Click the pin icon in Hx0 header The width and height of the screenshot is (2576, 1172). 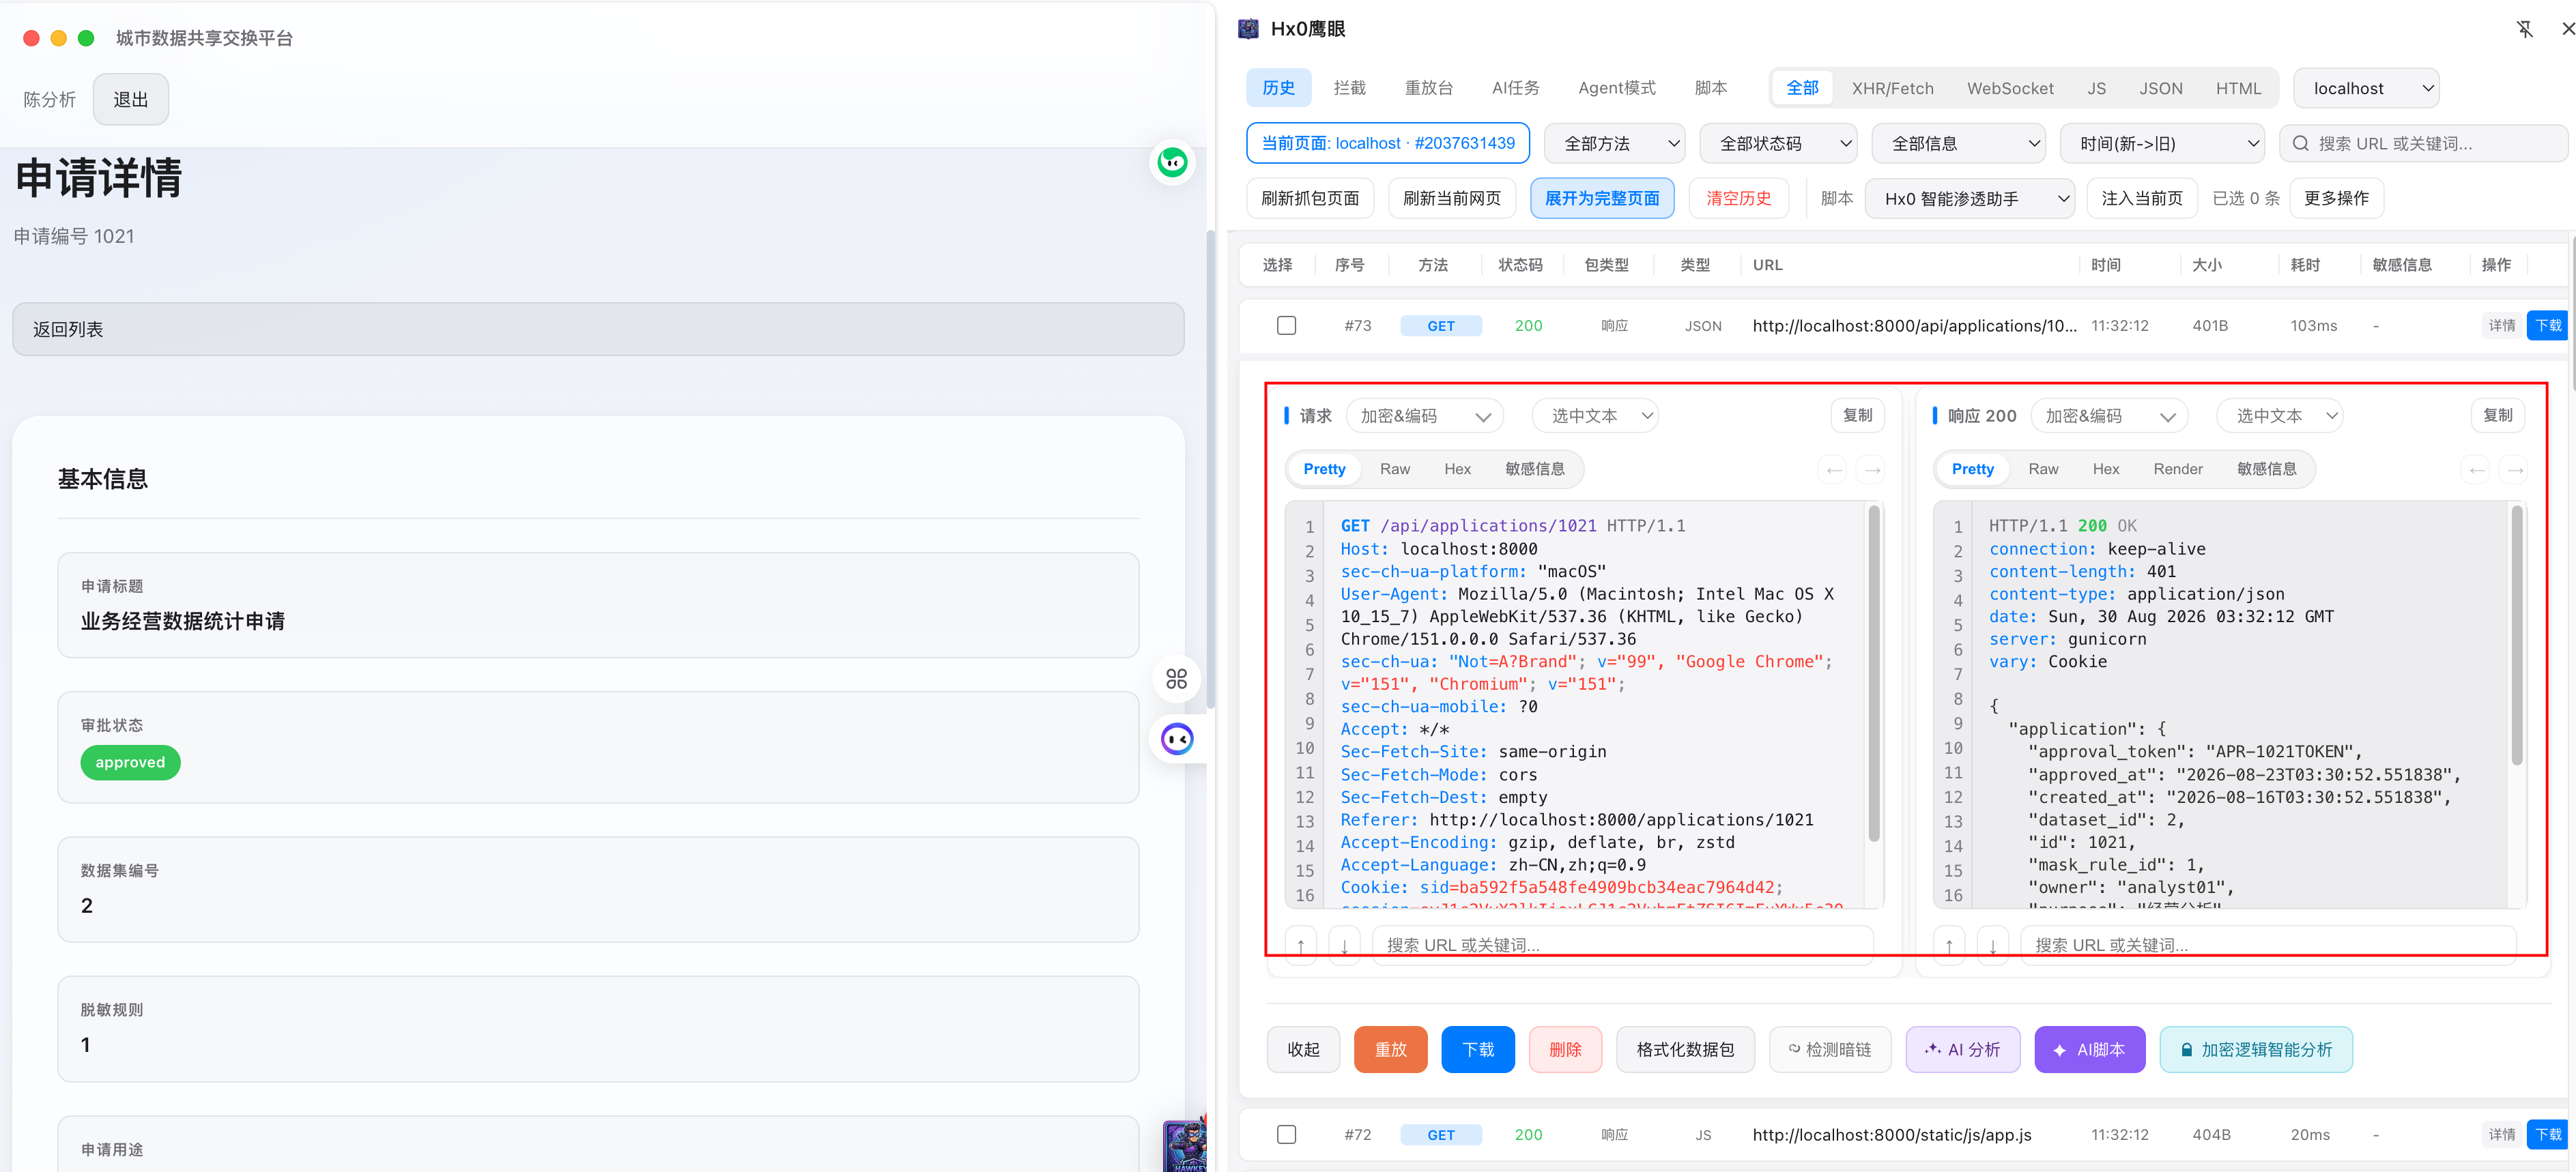tap(2525, 29)
